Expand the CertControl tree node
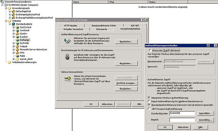The height and width of the screenshot is (131, 218). tap(14, 27)
